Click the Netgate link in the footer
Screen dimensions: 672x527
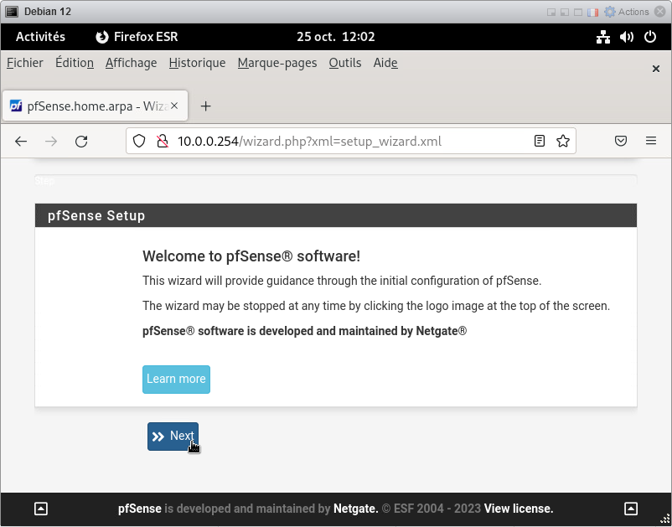[356, 509]
